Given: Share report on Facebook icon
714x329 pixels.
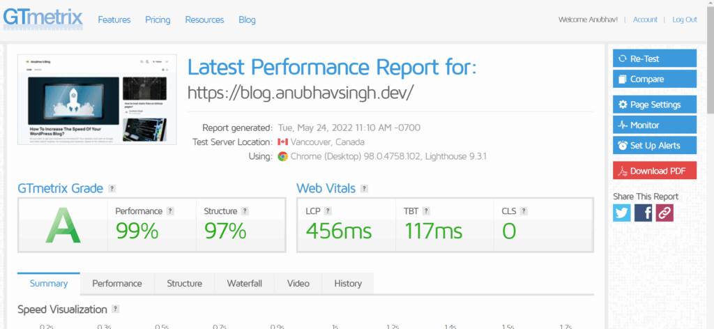Looking at the screenshot, I should pos(643,213).
